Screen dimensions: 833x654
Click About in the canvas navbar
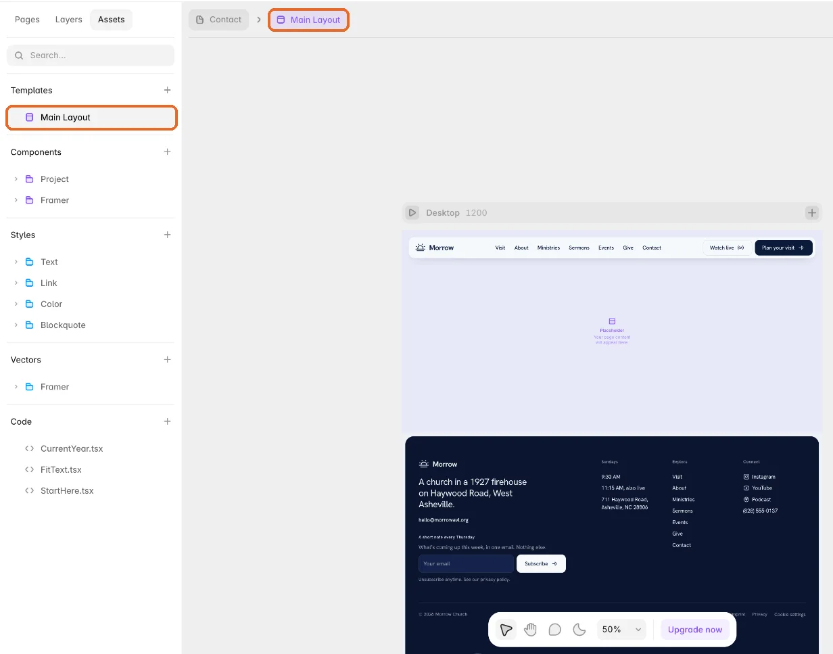pyautogui.click(x=521, y=248)
